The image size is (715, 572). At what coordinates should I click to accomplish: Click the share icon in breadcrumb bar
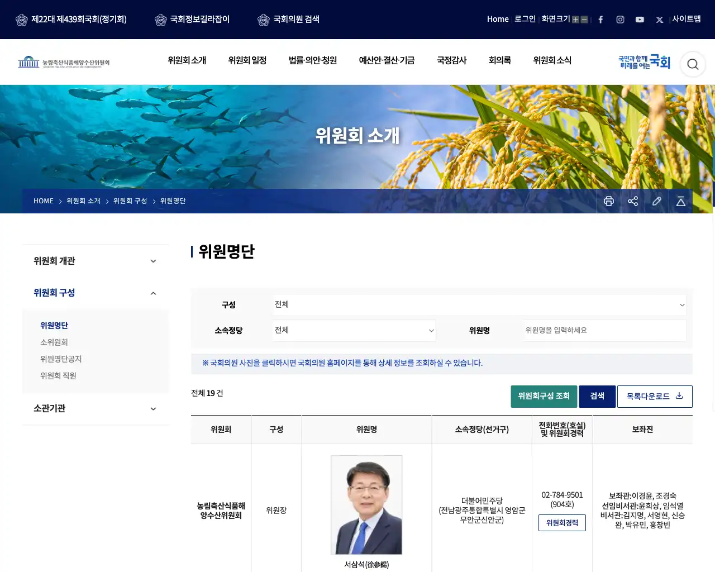[x=633, y=201]
